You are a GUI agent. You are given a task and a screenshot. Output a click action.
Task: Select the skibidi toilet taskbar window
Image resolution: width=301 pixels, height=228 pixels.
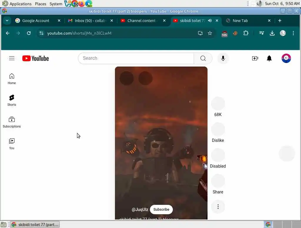pyautogui.click(x=35, y=224)
